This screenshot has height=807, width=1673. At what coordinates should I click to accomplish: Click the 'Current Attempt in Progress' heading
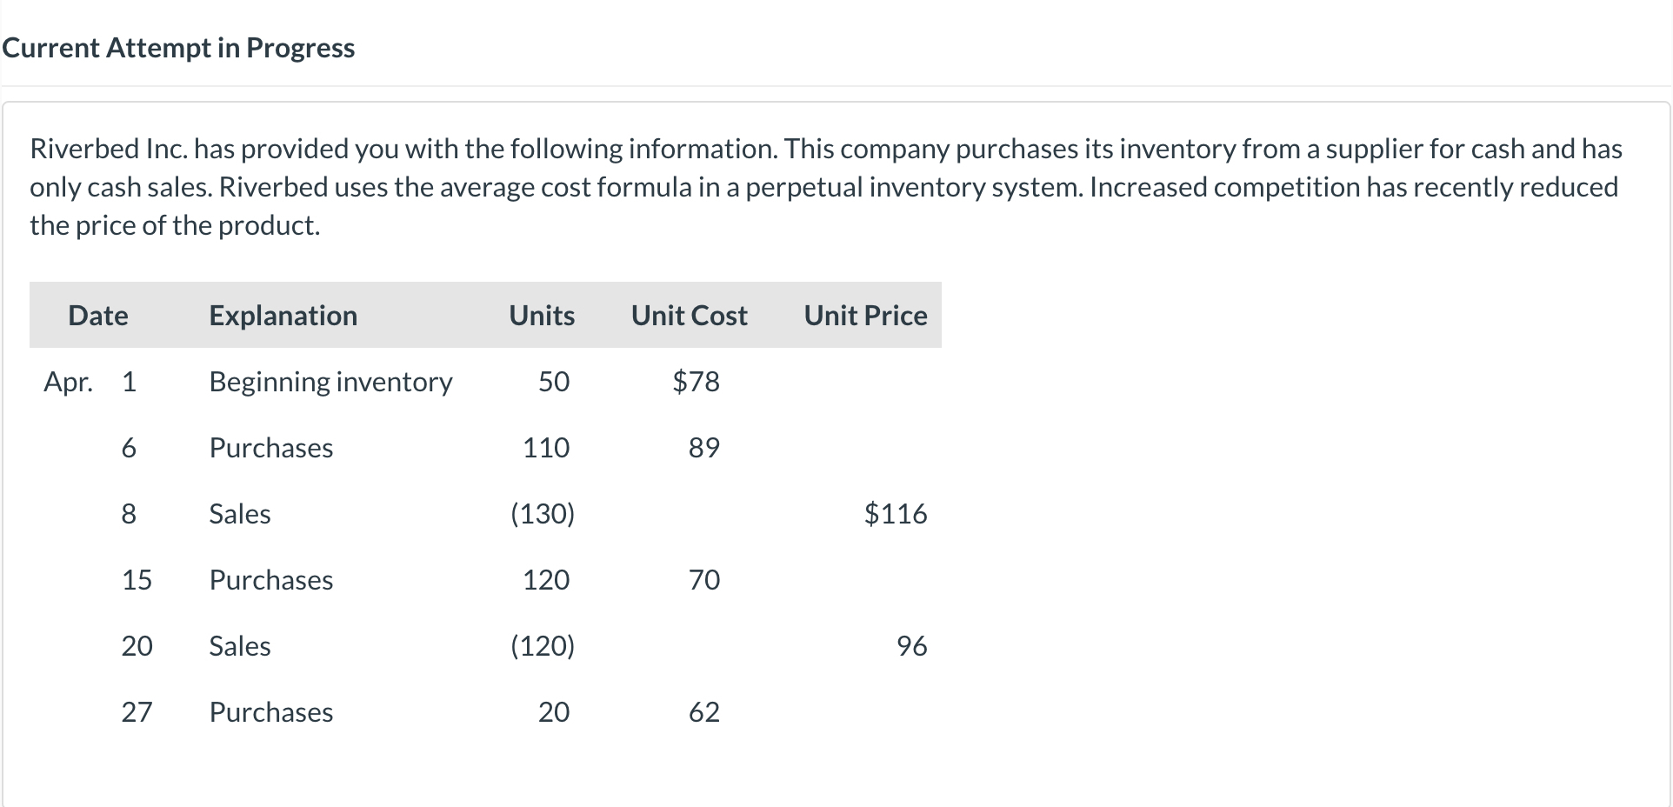tap(178, 48)
